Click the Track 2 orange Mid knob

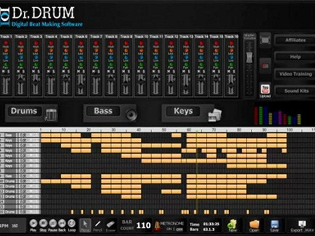21,50
